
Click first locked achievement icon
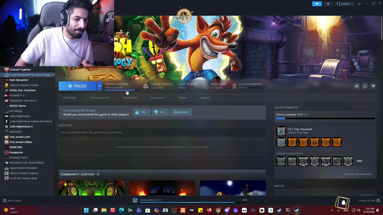pyautogui.click(x=281, y=161)
